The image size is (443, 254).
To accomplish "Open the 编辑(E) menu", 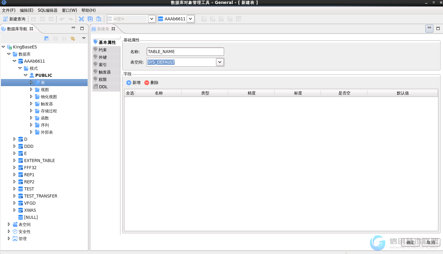I will point(27,10).
